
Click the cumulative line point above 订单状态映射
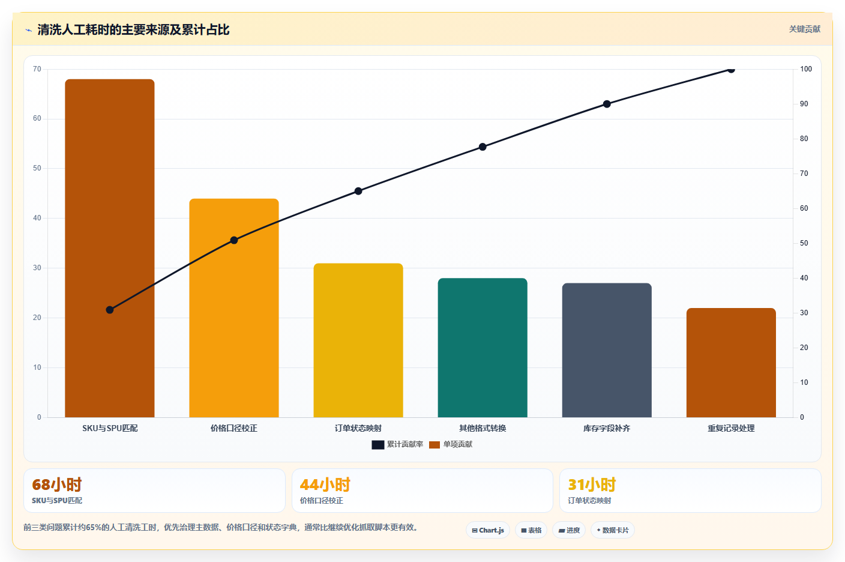click(358, 191)
